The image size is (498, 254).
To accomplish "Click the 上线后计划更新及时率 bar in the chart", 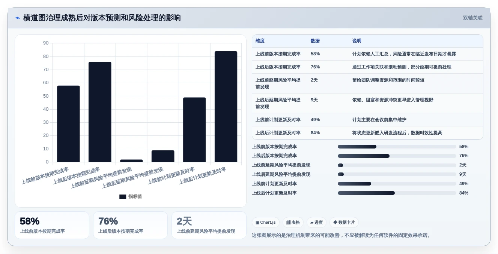I will (x=226, y=107).
